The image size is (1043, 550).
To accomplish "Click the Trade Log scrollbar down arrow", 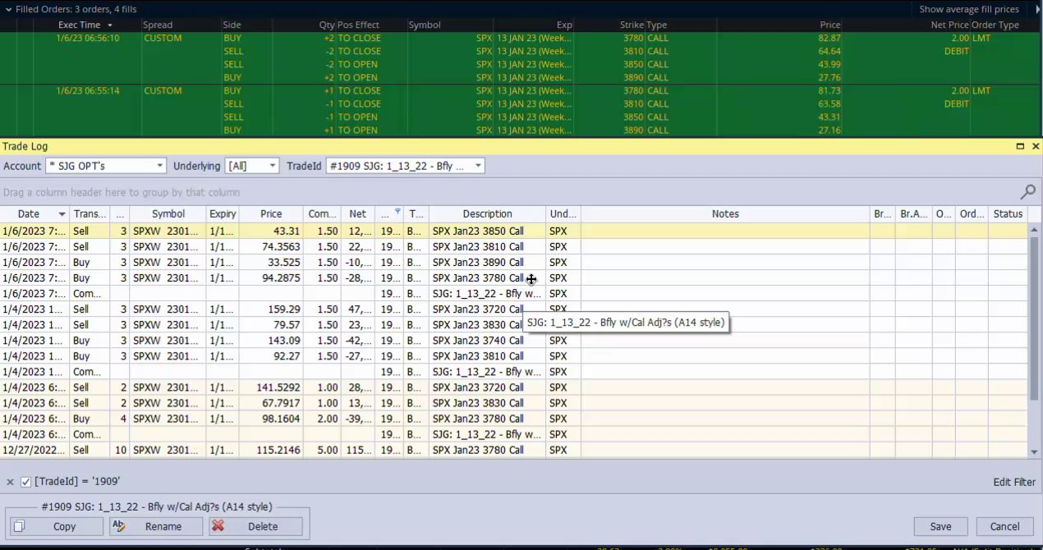I will 1034,451.
